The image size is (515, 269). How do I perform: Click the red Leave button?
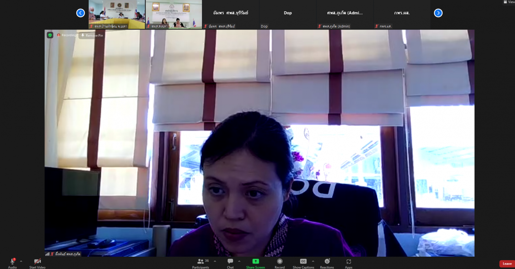[x=507, y=264]
